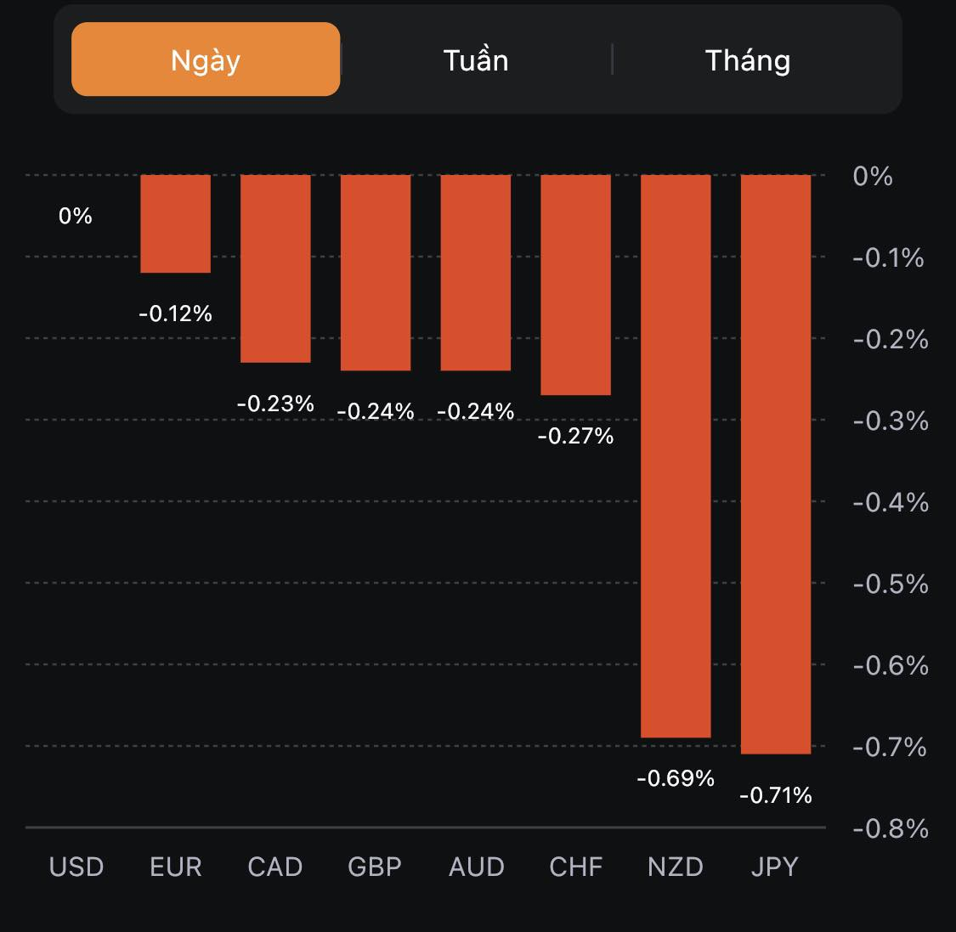Select the -0.12% value label

(x=175, y=313)
